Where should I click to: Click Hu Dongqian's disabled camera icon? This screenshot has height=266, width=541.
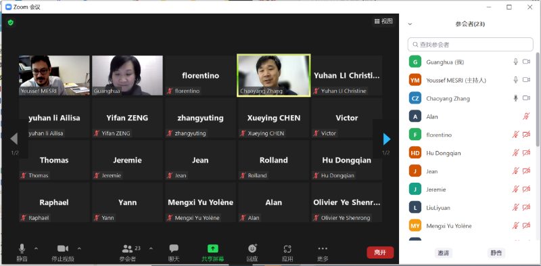[x=526, y=153]
